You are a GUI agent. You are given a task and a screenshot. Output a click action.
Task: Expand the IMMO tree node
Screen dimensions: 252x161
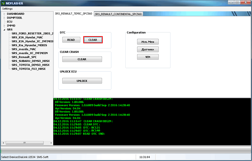(4, 26)
